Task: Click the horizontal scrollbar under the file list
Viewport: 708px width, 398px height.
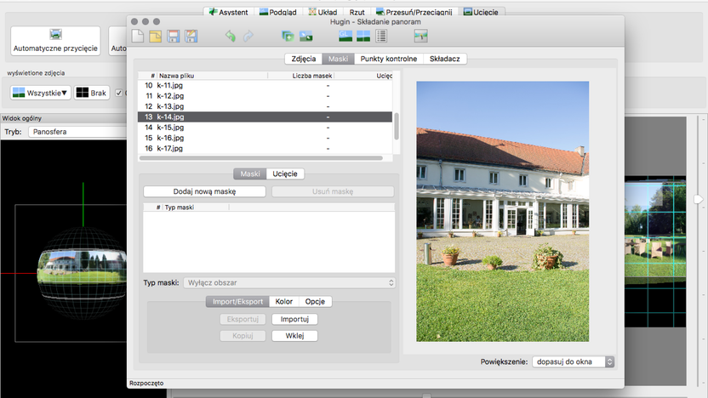Action: [x=261, y=158]
